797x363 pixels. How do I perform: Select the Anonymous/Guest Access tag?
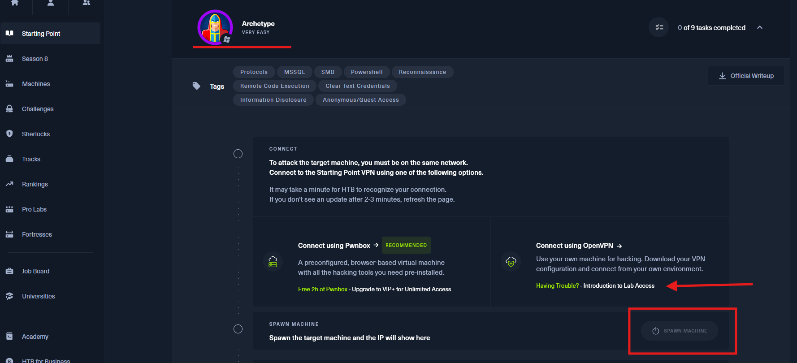click(x=361, y=99)
